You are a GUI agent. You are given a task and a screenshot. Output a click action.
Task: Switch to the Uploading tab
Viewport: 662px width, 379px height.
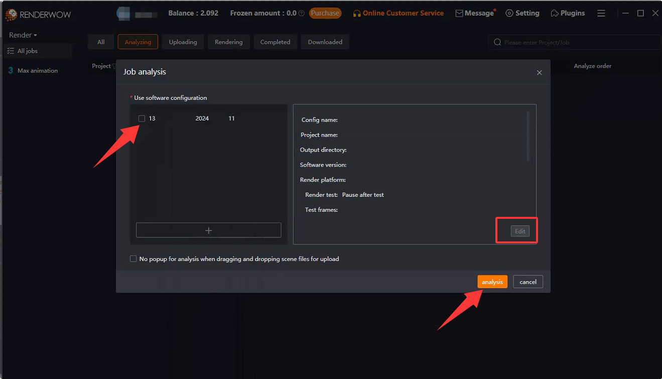click(182, 42)
